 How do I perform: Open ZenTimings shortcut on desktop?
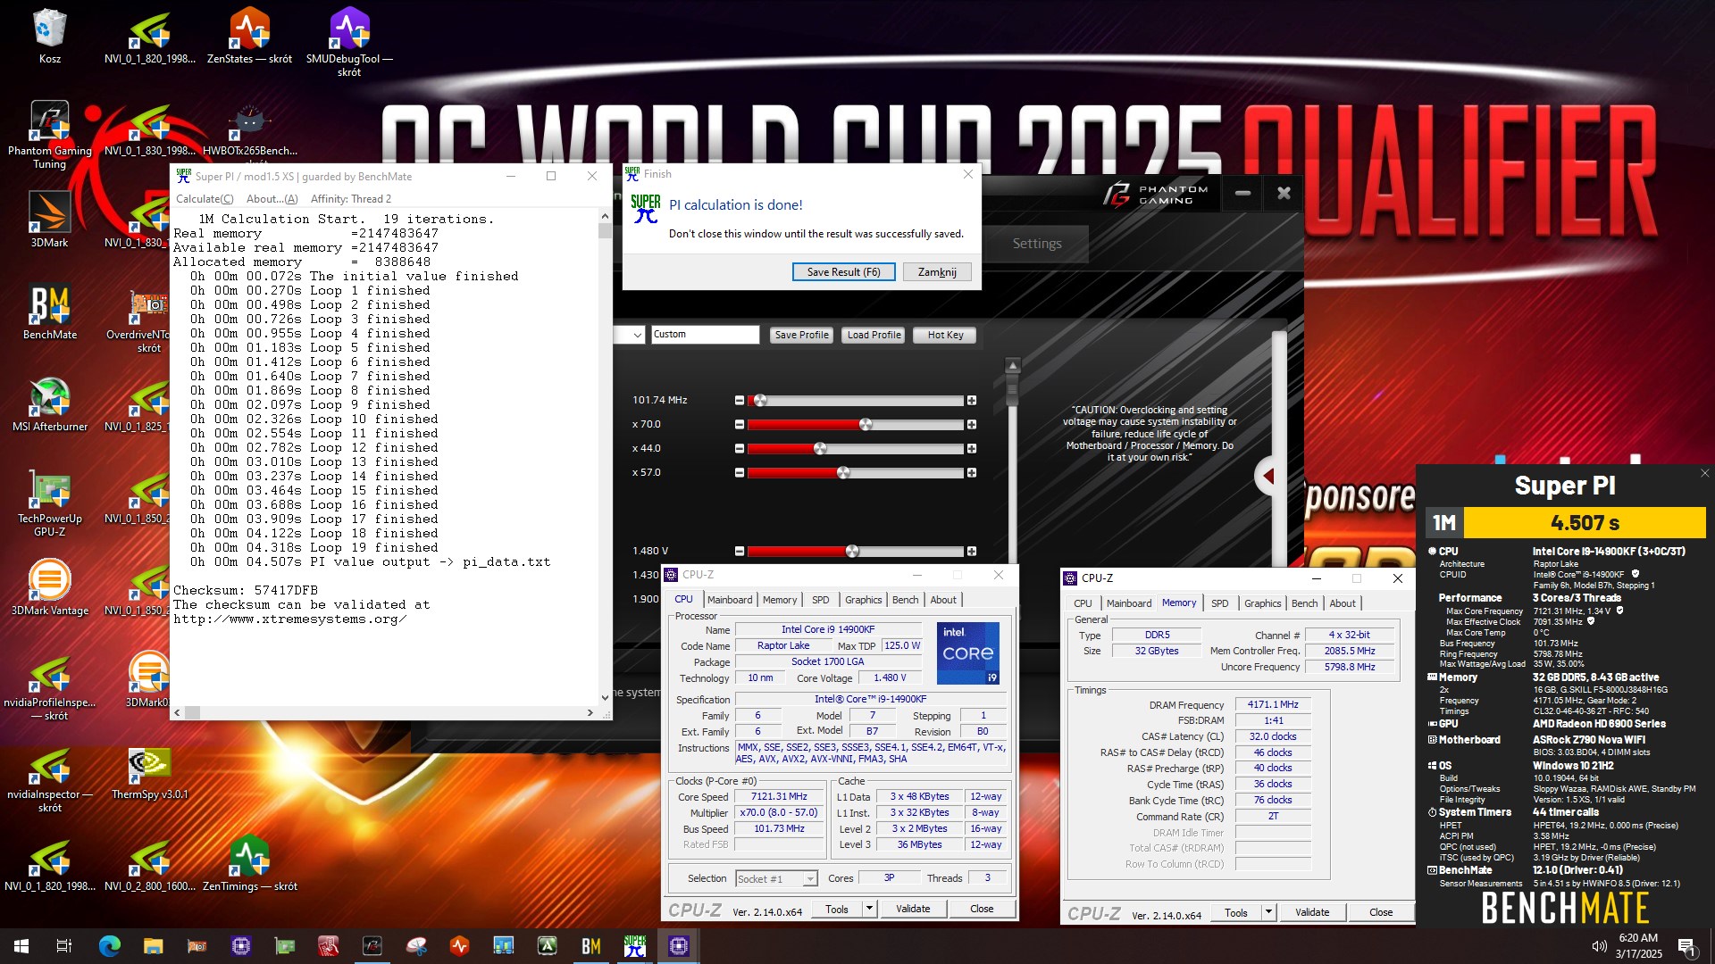pyautogui.click(x=249, y=863)
